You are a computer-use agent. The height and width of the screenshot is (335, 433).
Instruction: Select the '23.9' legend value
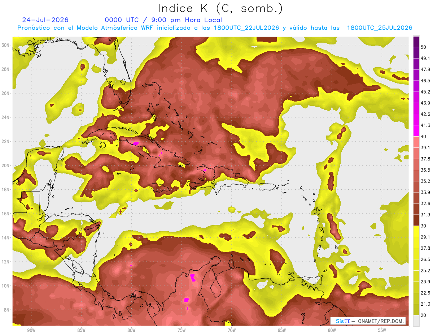click(x=425, y=282)
